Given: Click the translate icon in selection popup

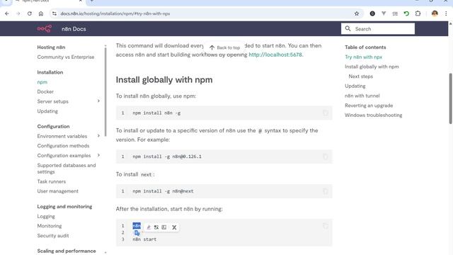Looking at the screenshot, I should pos(156,227).
